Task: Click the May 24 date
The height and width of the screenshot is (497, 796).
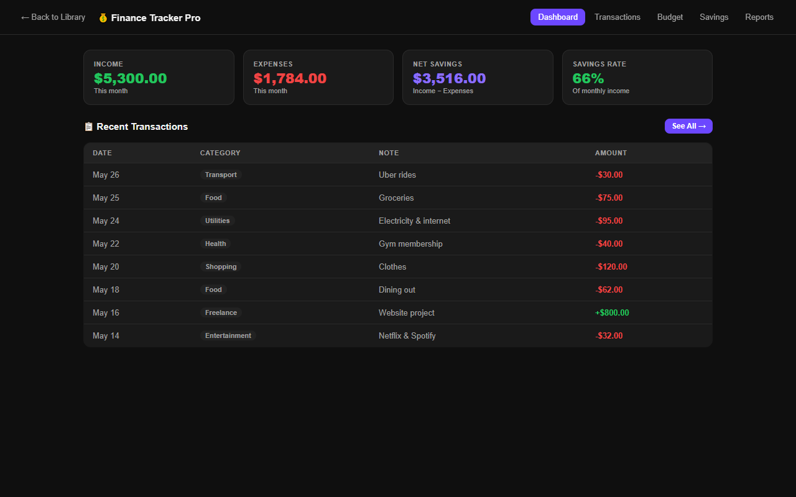Action: (106, 221)
